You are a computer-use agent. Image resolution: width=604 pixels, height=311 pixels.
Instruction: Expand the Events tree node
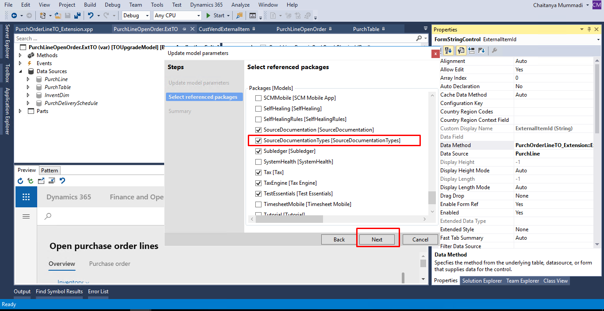coord(20,63)
